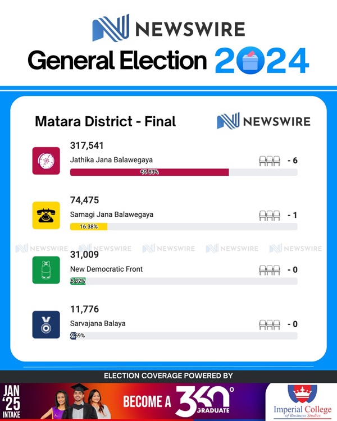
Task: Click the 317,541 vote count
Action: pos(87,145)
